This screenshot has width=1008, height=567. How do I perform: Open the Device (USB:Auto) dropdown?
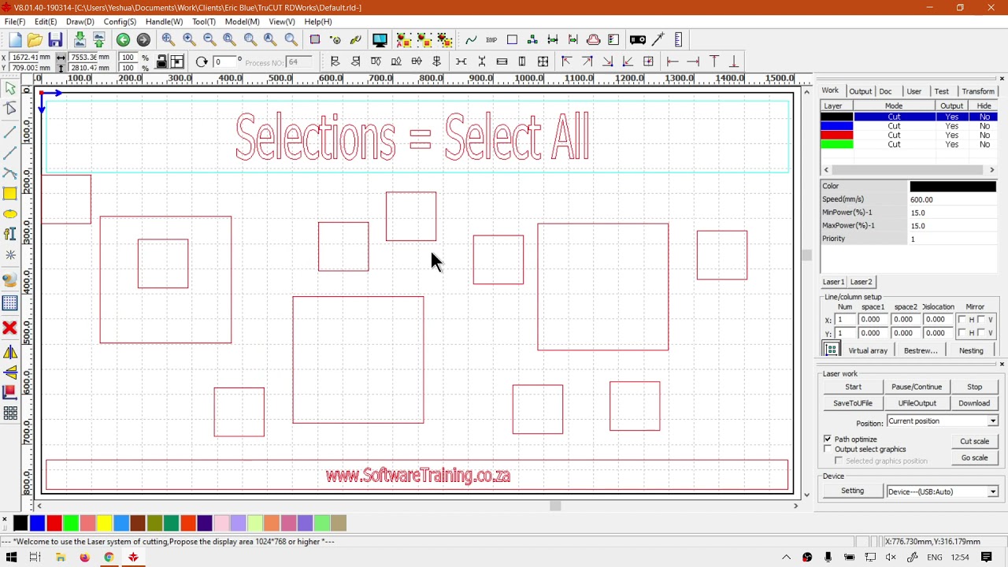(x=992, y=492)
